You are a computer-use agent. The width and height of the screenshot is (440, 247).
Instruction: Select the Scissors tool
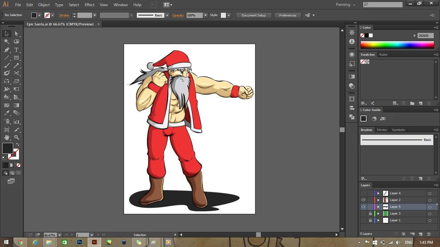(x=16, y=73)
